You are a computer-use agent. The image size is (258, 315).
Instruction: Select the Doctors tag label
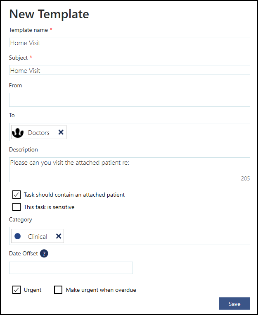coord(39,133)
